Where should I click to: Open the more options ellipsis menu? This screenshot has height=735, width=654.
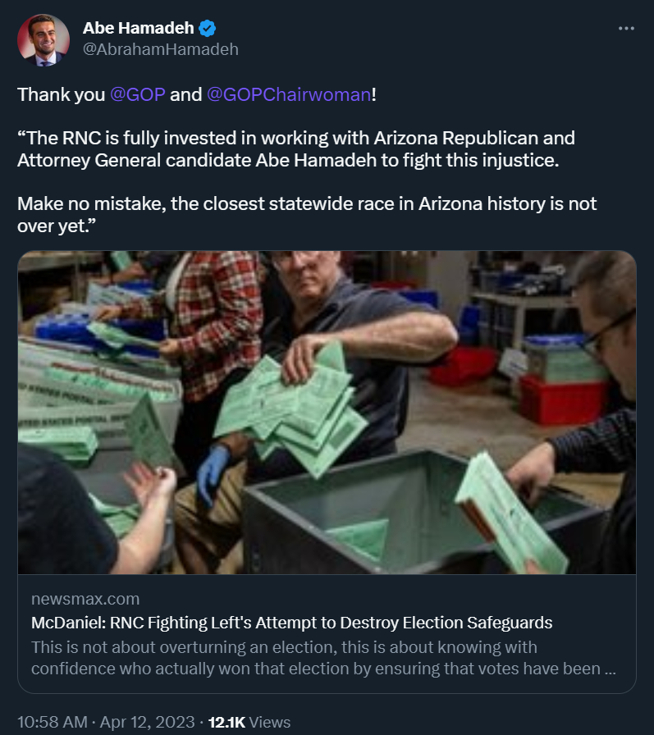point(626,29)
